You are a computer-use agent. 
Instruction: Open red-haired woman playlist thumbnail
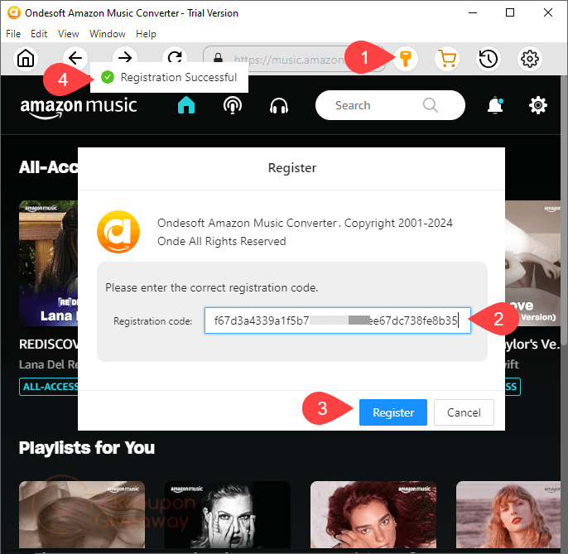(x=373, y=514)
